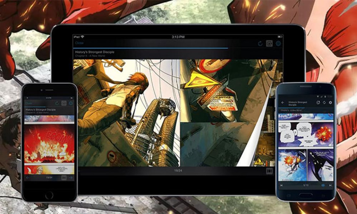Tap the BOOM explosion panel on iPhone
This screenshot has height=214, width=357.
(x=49, y=143)
